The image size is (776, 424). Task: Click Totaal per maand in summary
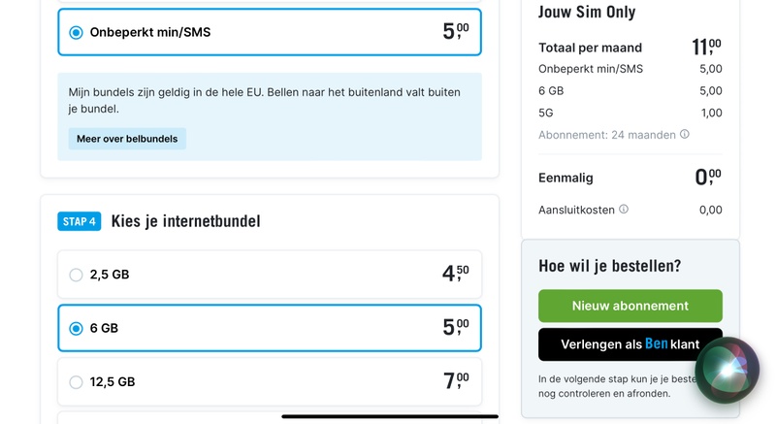[x=590, y=48]
